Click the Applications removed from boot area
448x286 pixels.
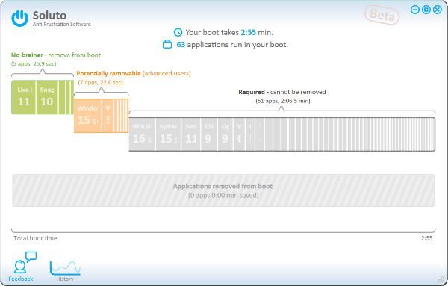click(223, 190)
